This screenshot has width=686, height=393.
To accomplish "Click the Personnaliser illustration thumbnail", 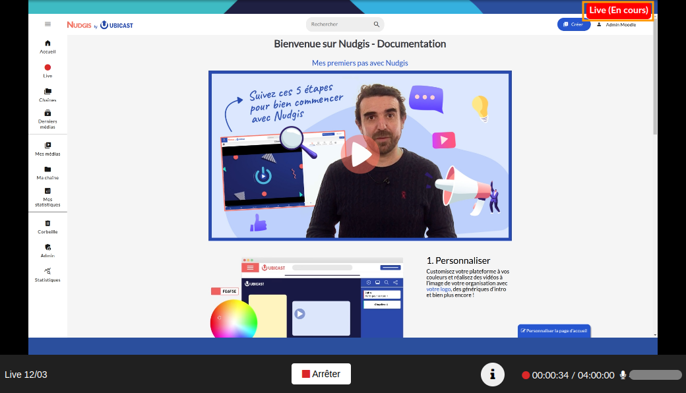I will 307,297.
